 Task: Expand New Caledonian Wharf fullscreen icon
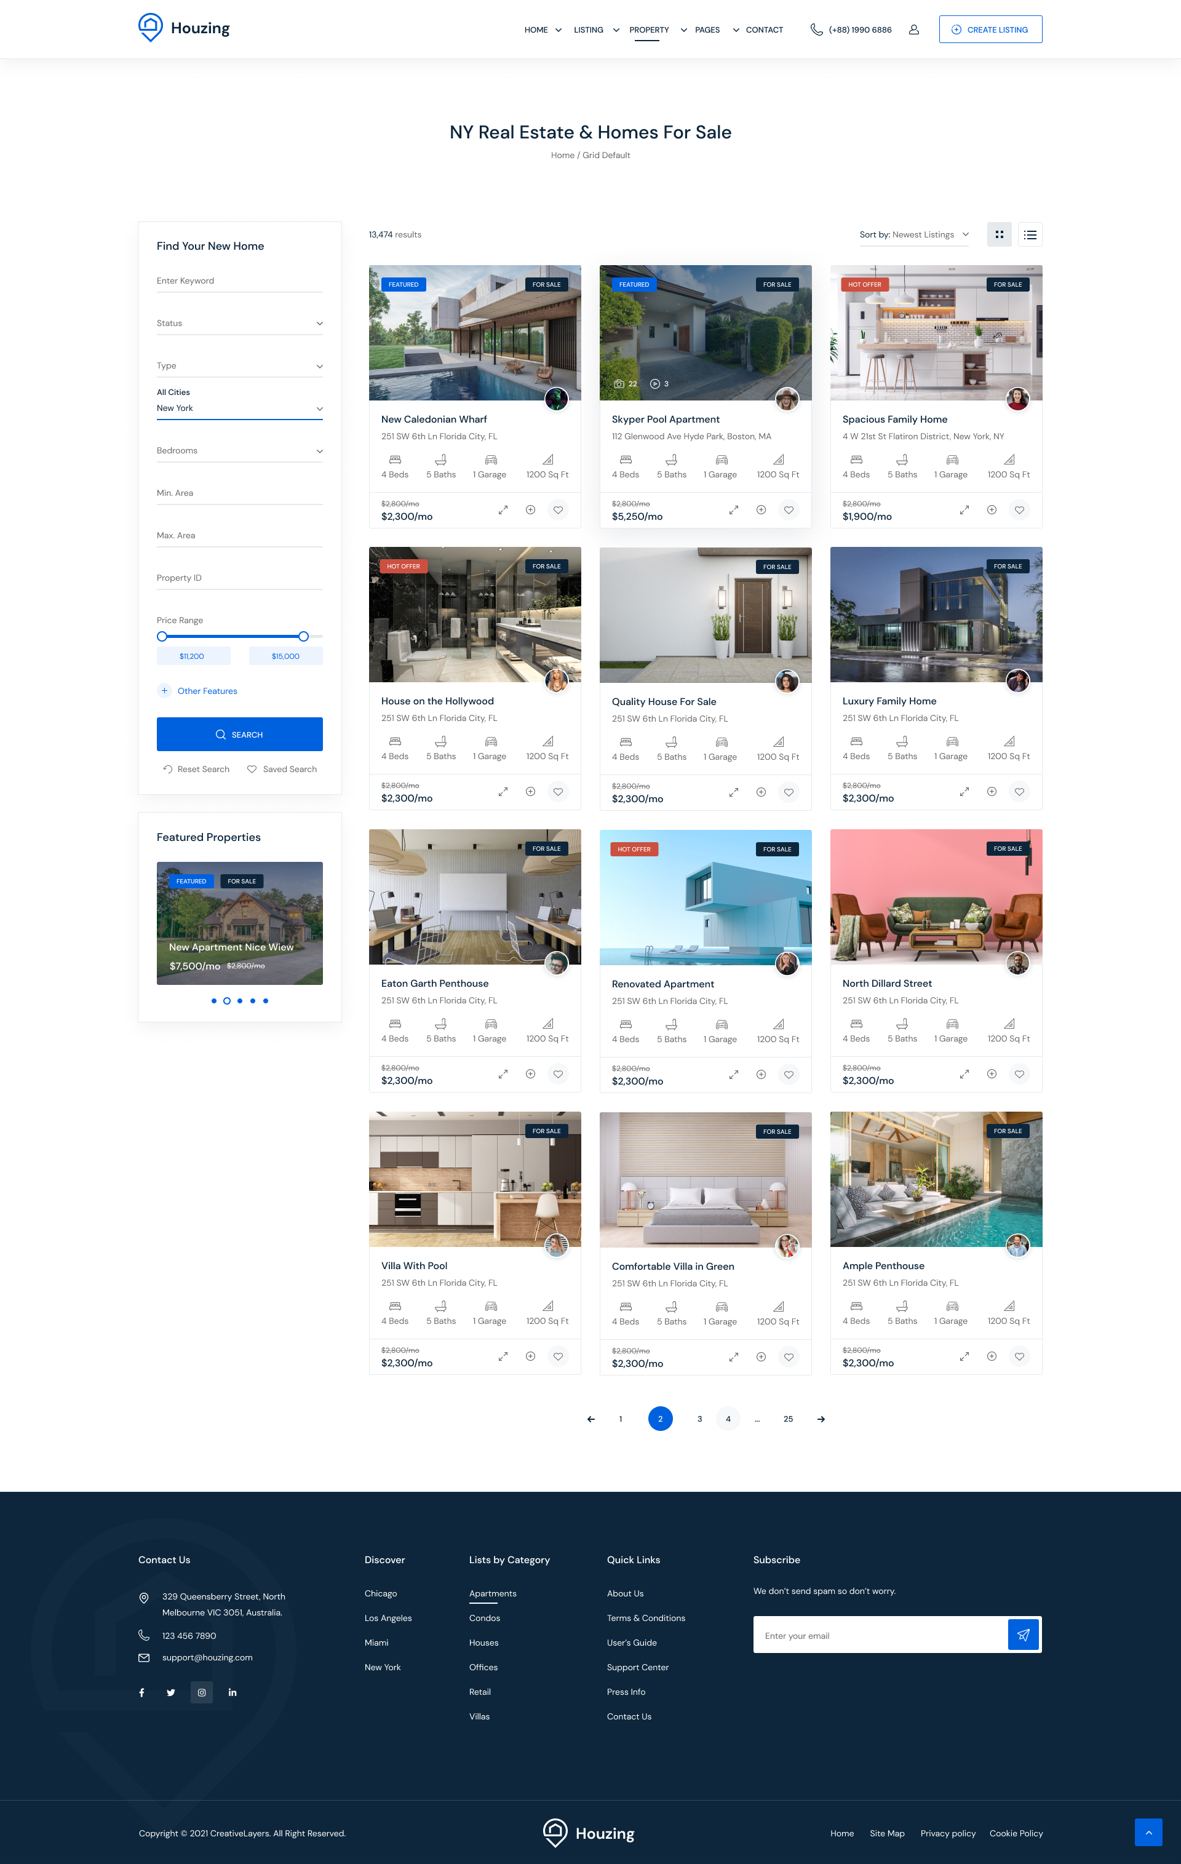coord(503,510)
